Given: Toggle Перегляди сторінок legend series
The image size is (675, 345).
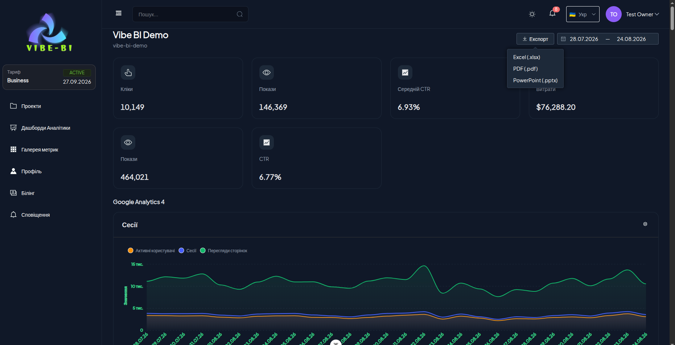Looking at the screenshot, I should [223, 250].
